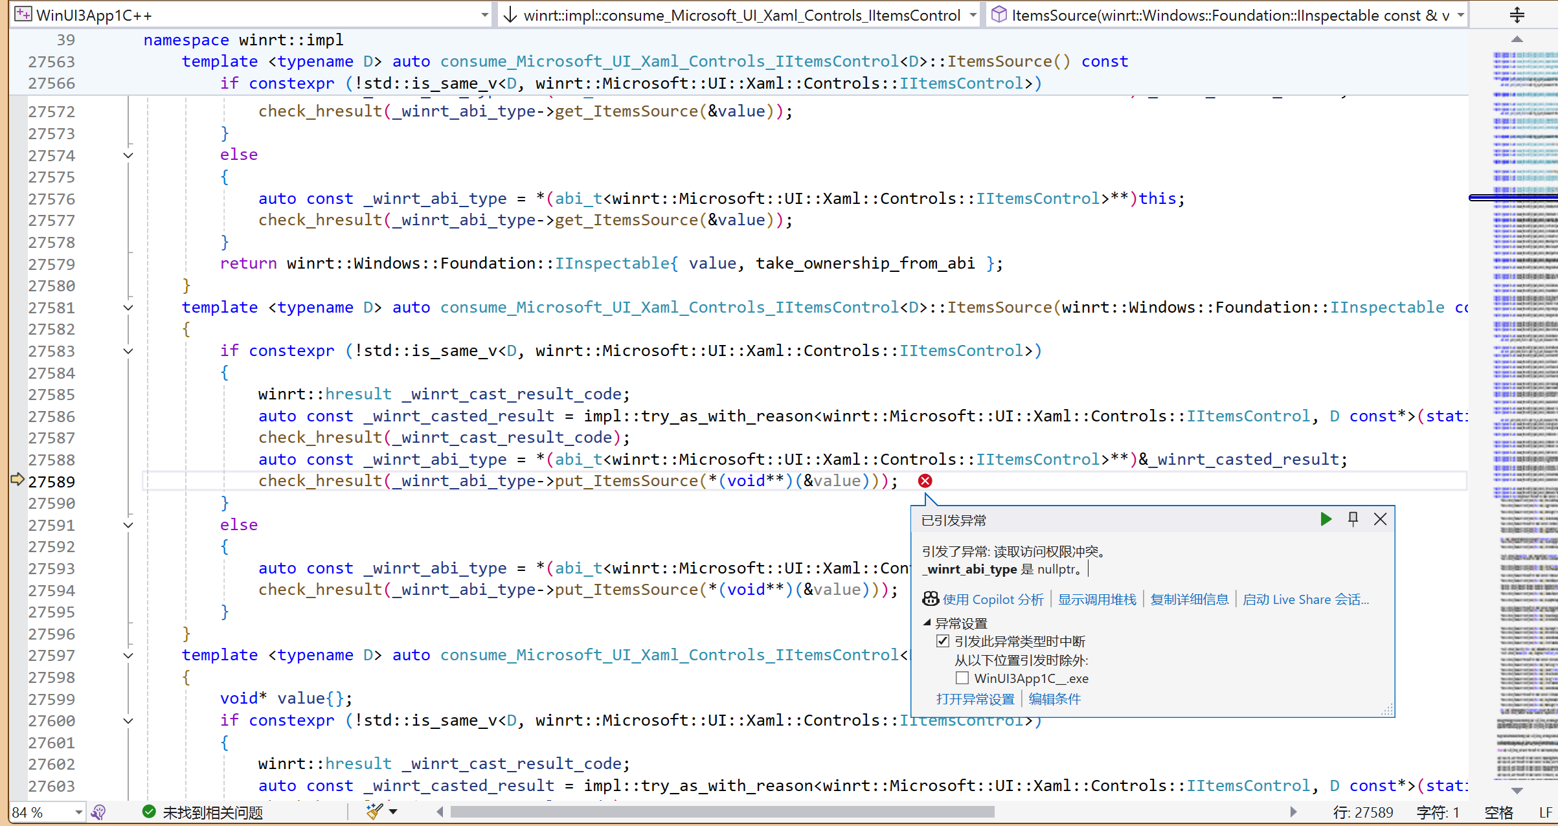Click the down arrow icon before the winrt::impl scope
1558x826 pixels.
tap(510, 14)
